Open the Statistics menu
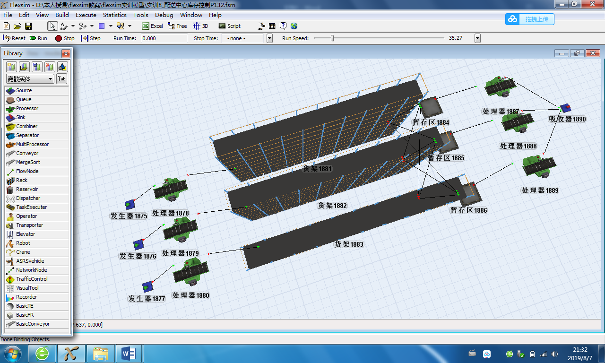Screen dimensions: 605x363 [x=115, y=15]
